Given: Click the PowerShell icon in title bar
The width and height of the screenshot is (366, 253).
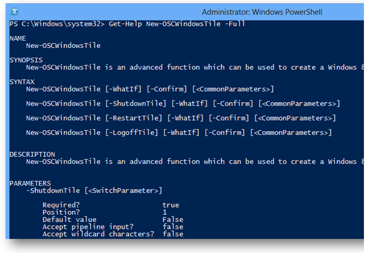Looking at the screenshot, I should tap(14, 11).
